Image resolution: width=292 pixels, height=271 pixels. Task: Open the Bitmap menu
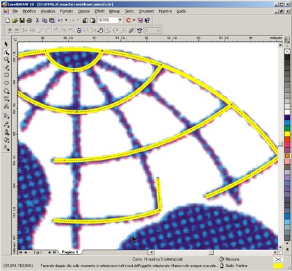pos(114,11)
